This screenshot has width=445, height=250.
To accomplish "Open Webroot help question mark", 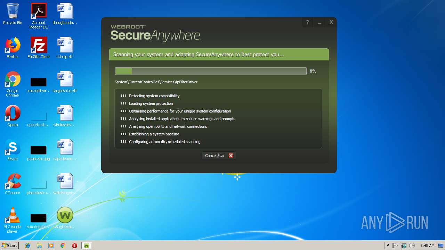I will click(307, 22).
